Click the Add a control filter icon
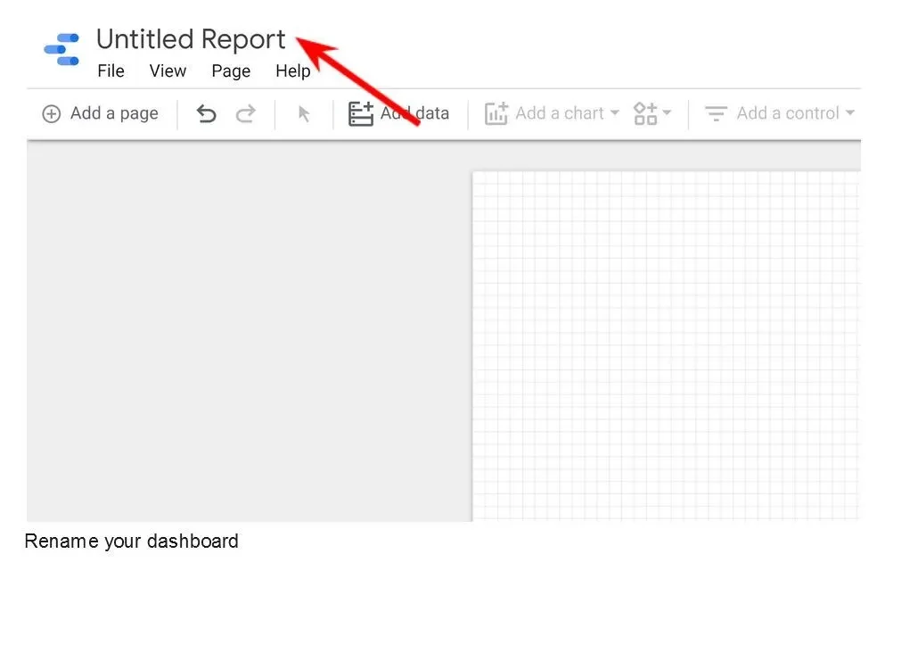 point(716,113)
